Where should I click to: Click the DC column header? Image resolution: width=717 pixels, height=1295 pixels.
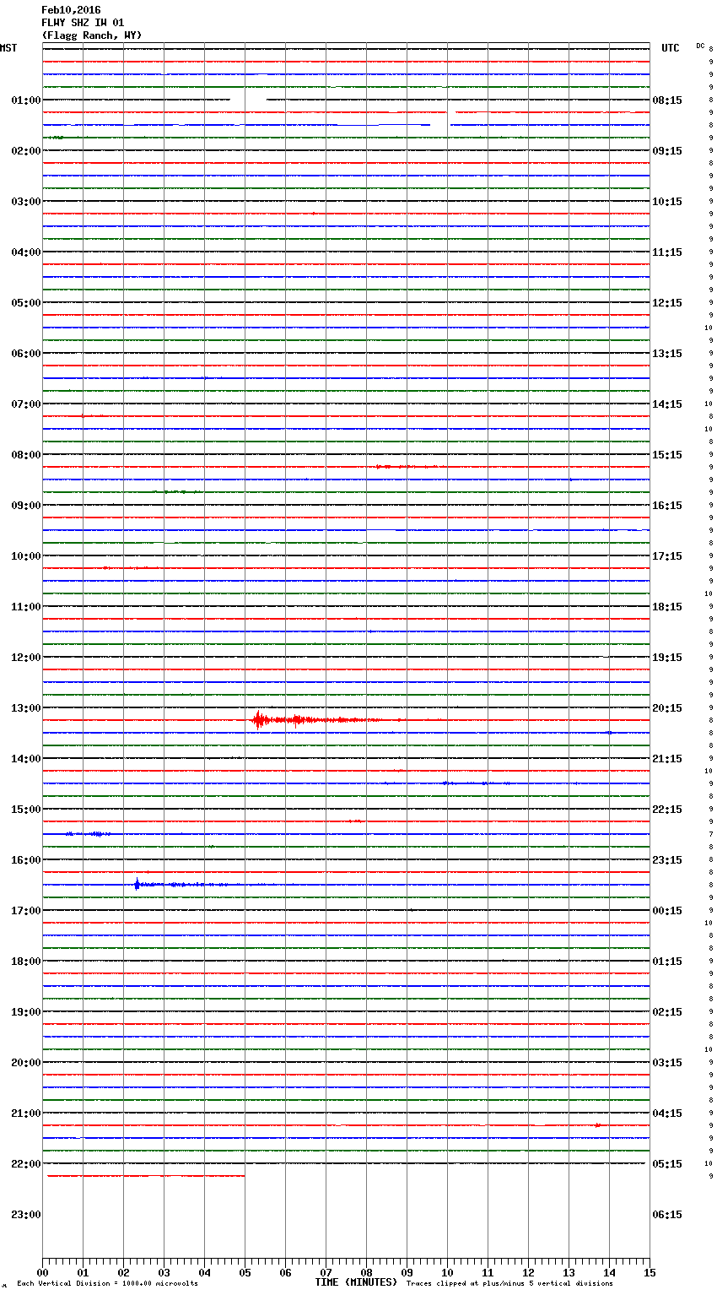pyautogui.click(x=700, y=46)
